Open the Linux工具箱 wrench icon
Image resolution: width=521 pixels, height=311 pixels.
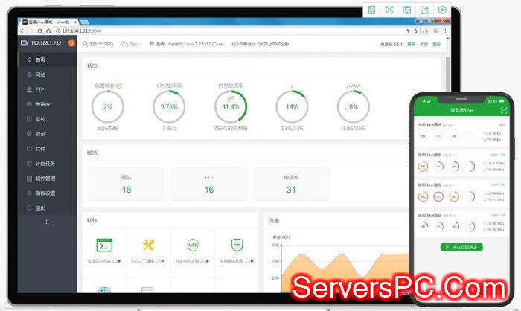pos(148,245)
